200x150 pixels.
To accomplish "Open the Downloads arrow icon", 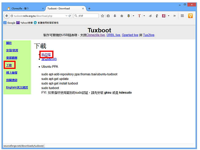I will point(115,16).
